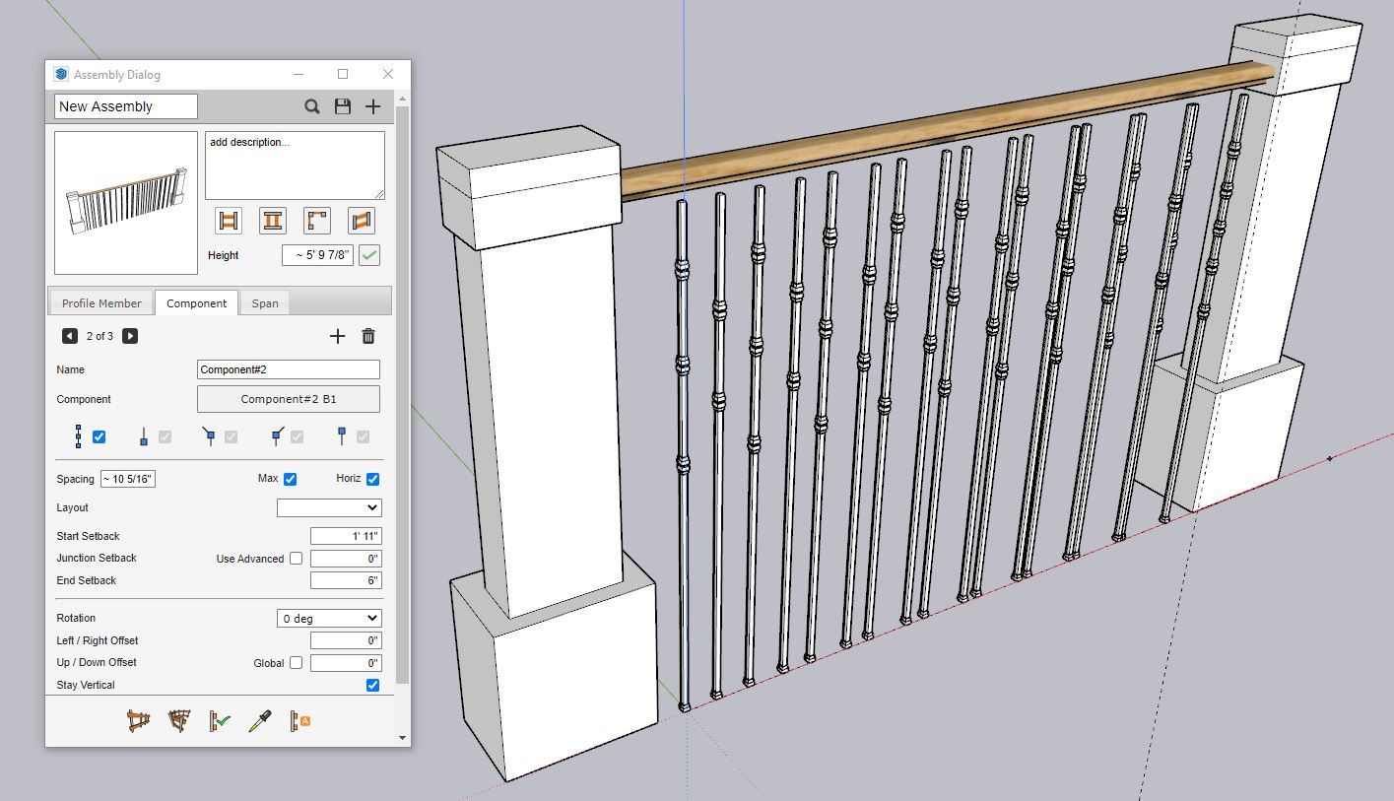Save assembly with the floppy disk icon
1394x801 pixels.
click(x=343, y=106)
